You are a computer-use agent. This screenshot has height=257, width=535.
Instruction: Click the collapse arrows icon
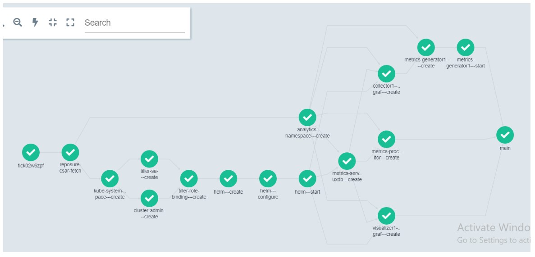click(53, 22)
